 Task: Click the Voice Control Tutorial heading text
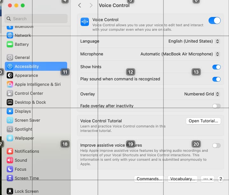tap(101, 121)
